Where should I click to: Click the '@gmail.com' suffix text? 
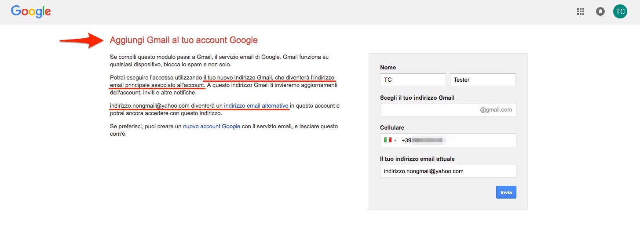click(x=496, y=110)
